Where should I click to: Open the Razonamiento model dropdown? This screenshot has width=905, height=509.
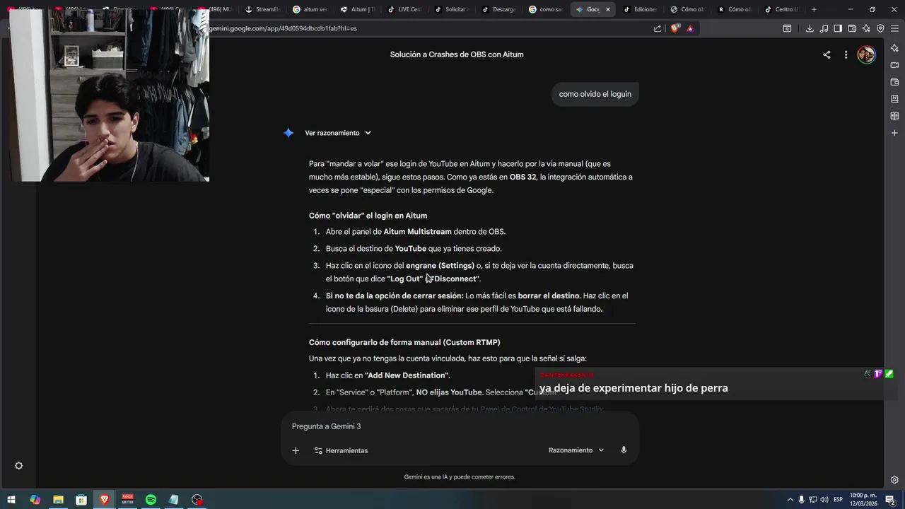576,450
